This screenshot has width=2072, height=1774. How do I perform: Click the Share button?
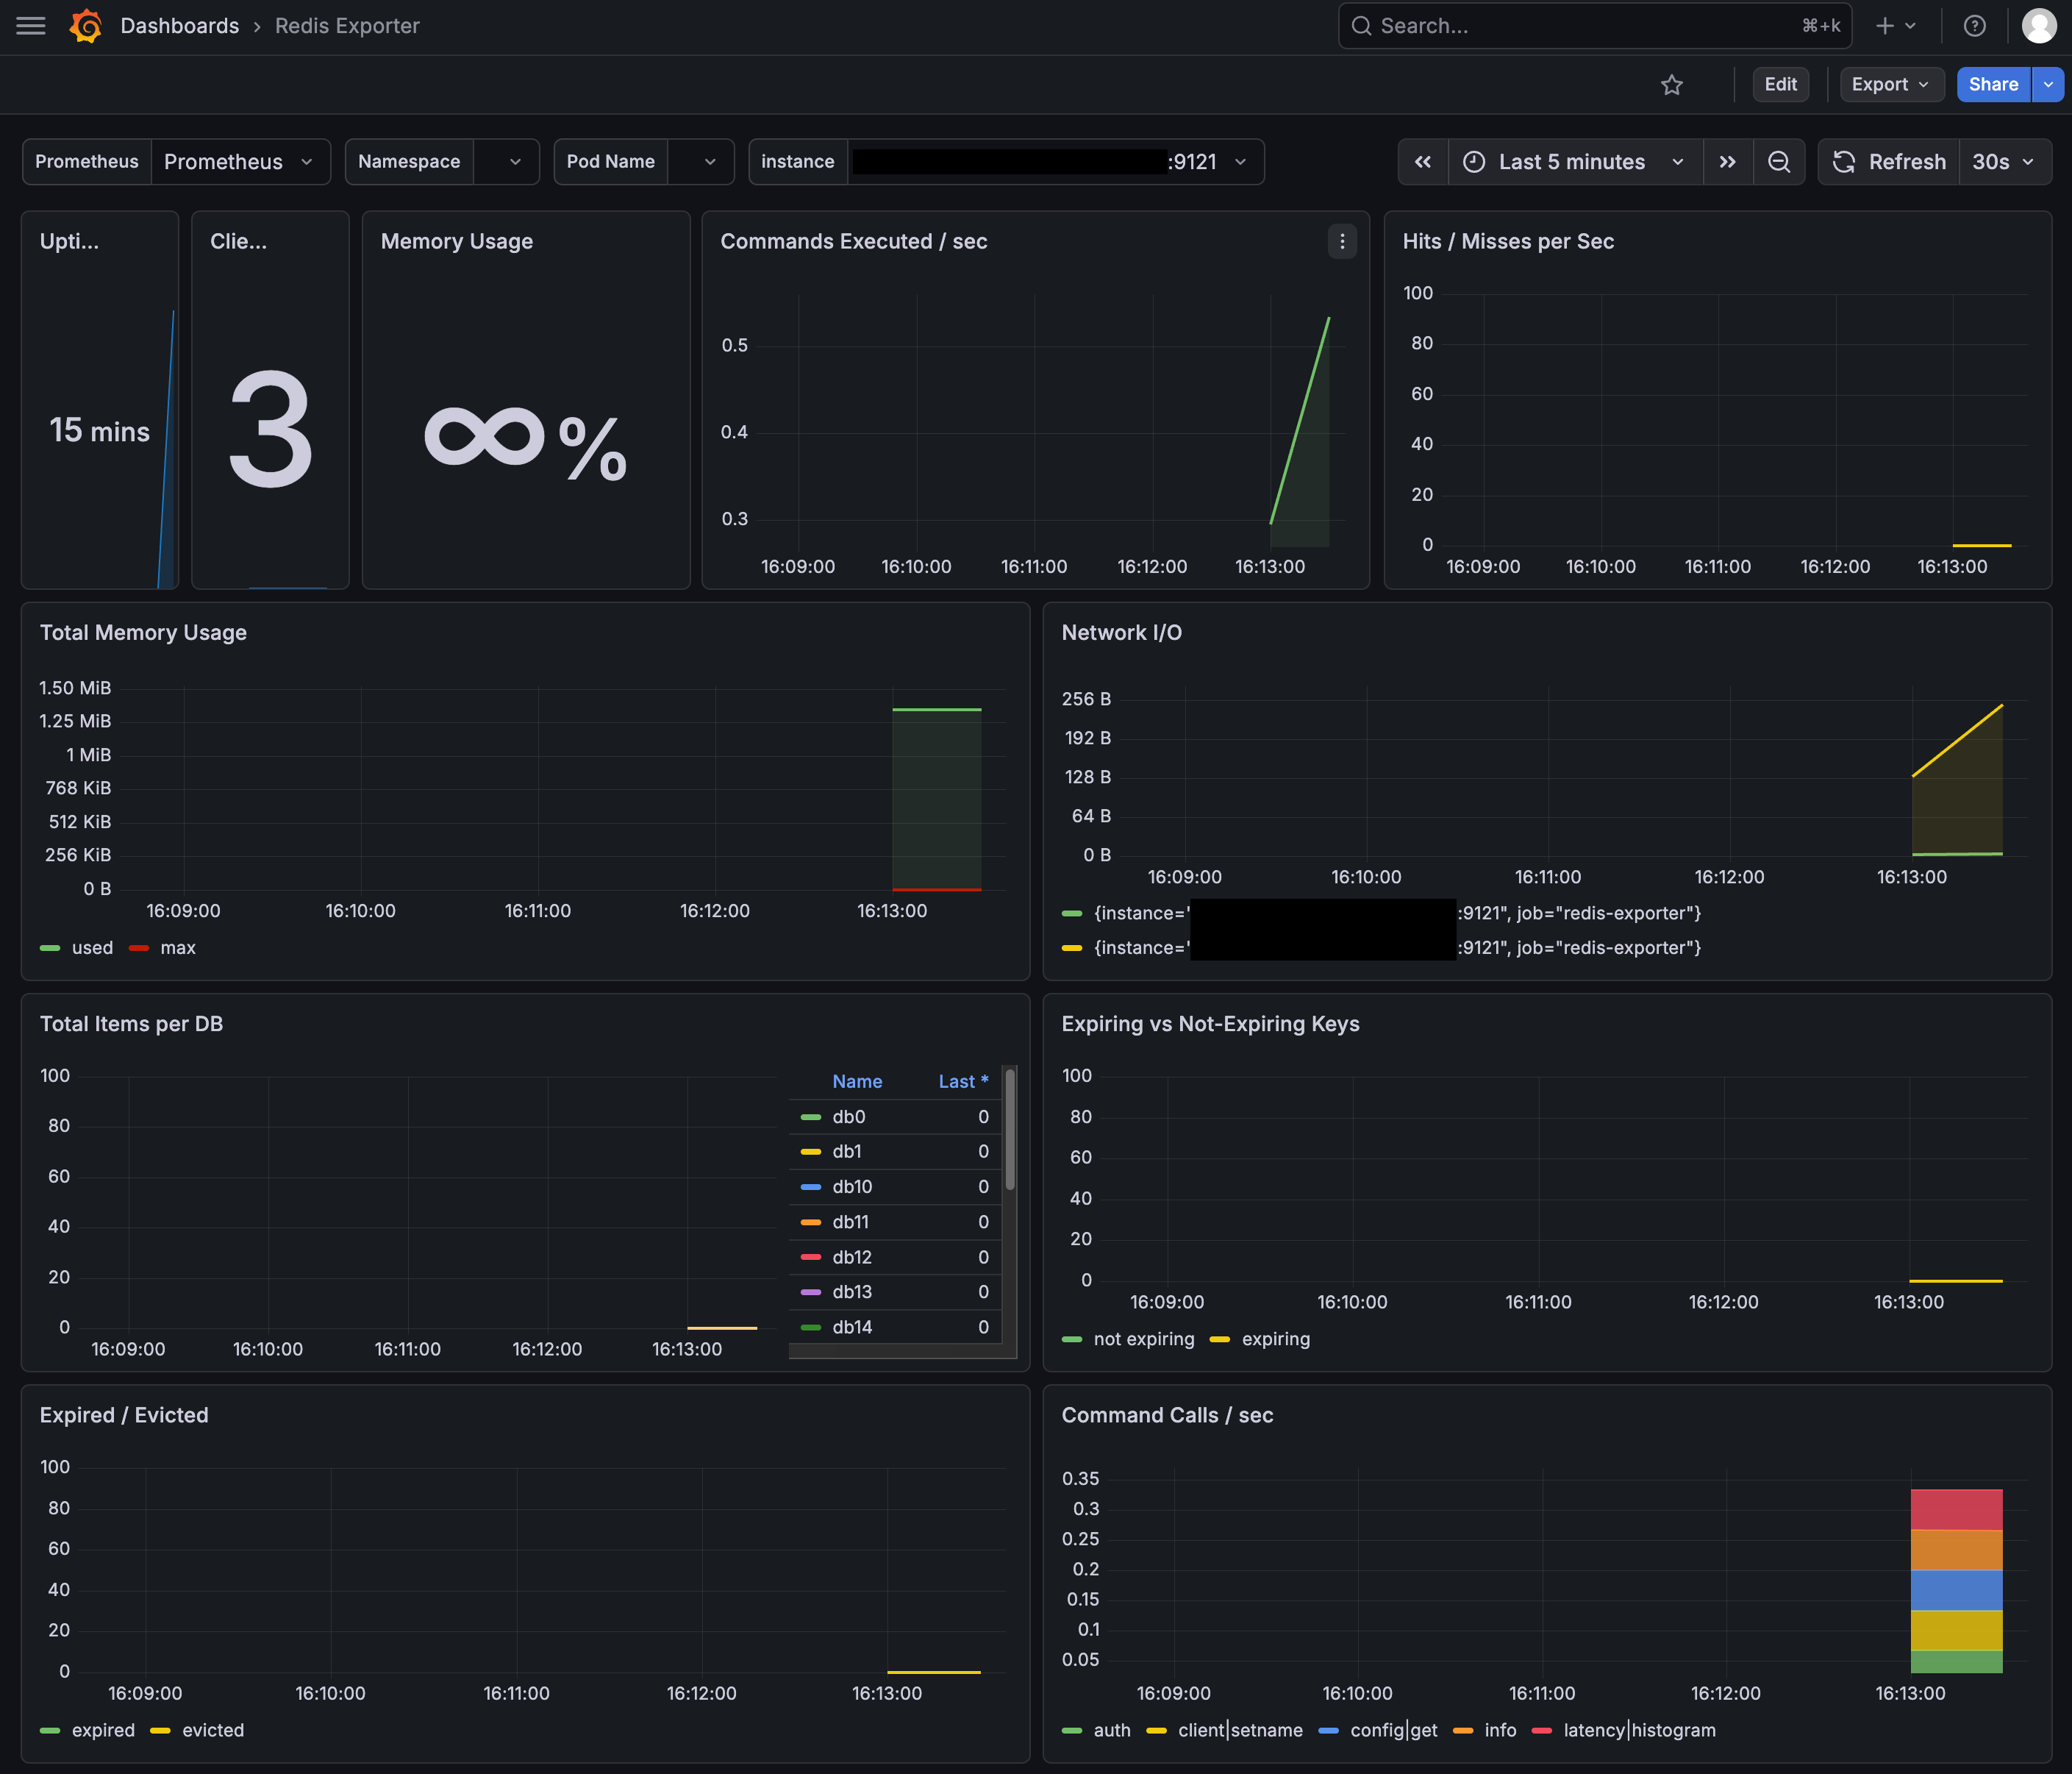pyautogui.click(x=1993, y=85)
